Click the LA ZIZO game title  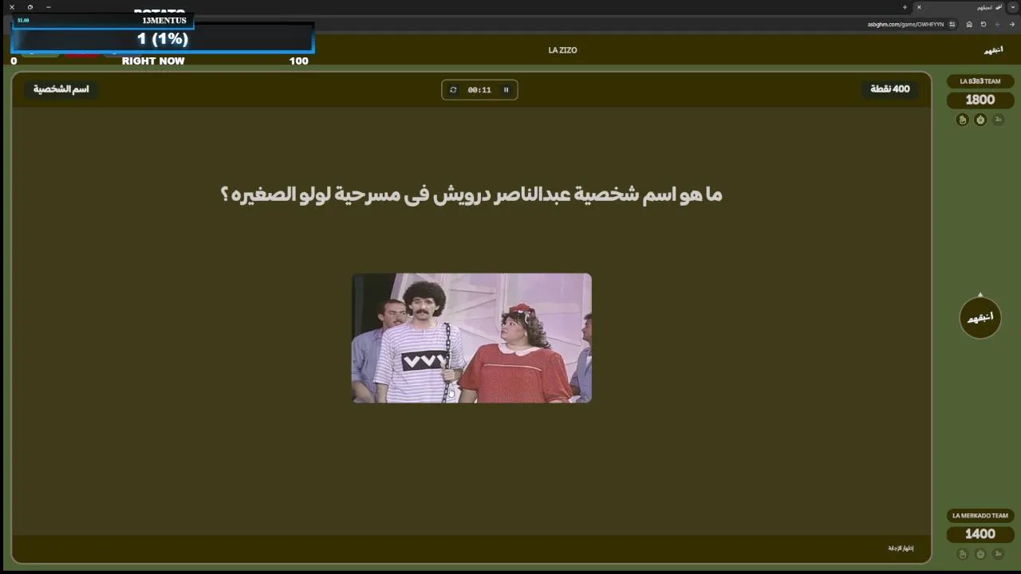(562, 50)
